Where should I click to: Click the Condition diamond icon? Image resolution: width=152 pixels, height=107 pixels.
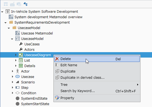click(x=18, y=93)
